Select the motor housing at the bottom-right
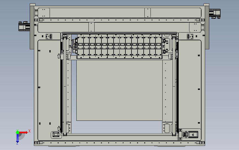 tap(193, 135)
